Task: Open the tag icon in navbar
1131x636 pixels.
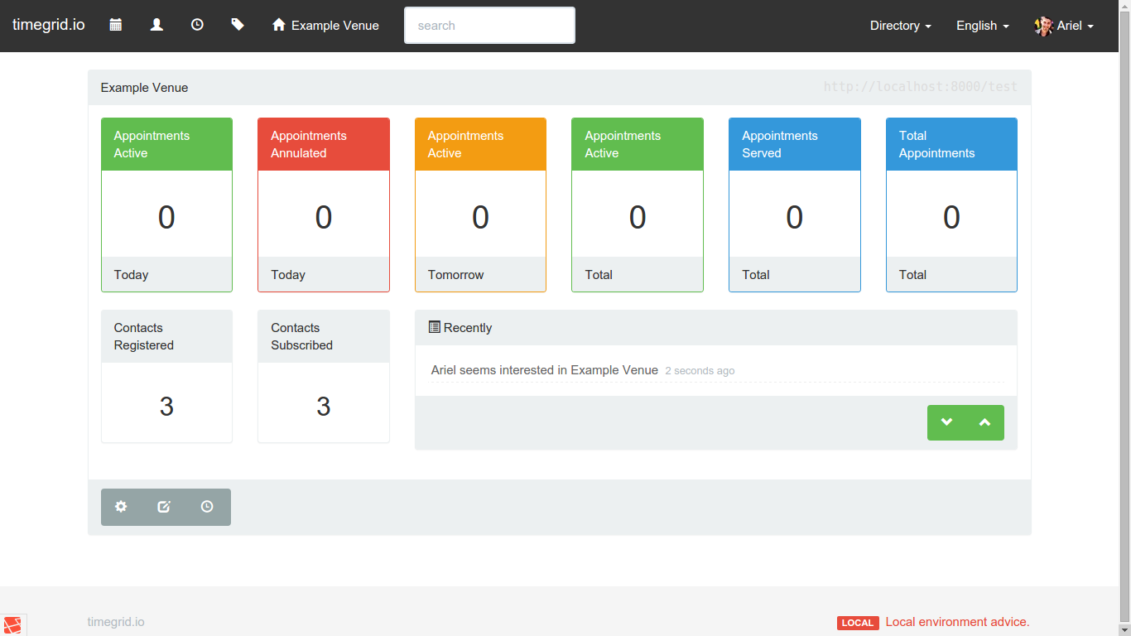Action: (x=238, y=25)
